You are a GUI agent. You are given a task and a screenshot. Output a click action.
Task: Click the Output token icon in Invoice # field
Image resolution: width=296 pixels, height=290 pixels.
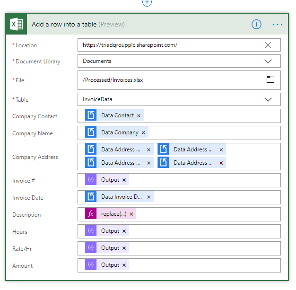click(91, 179)
